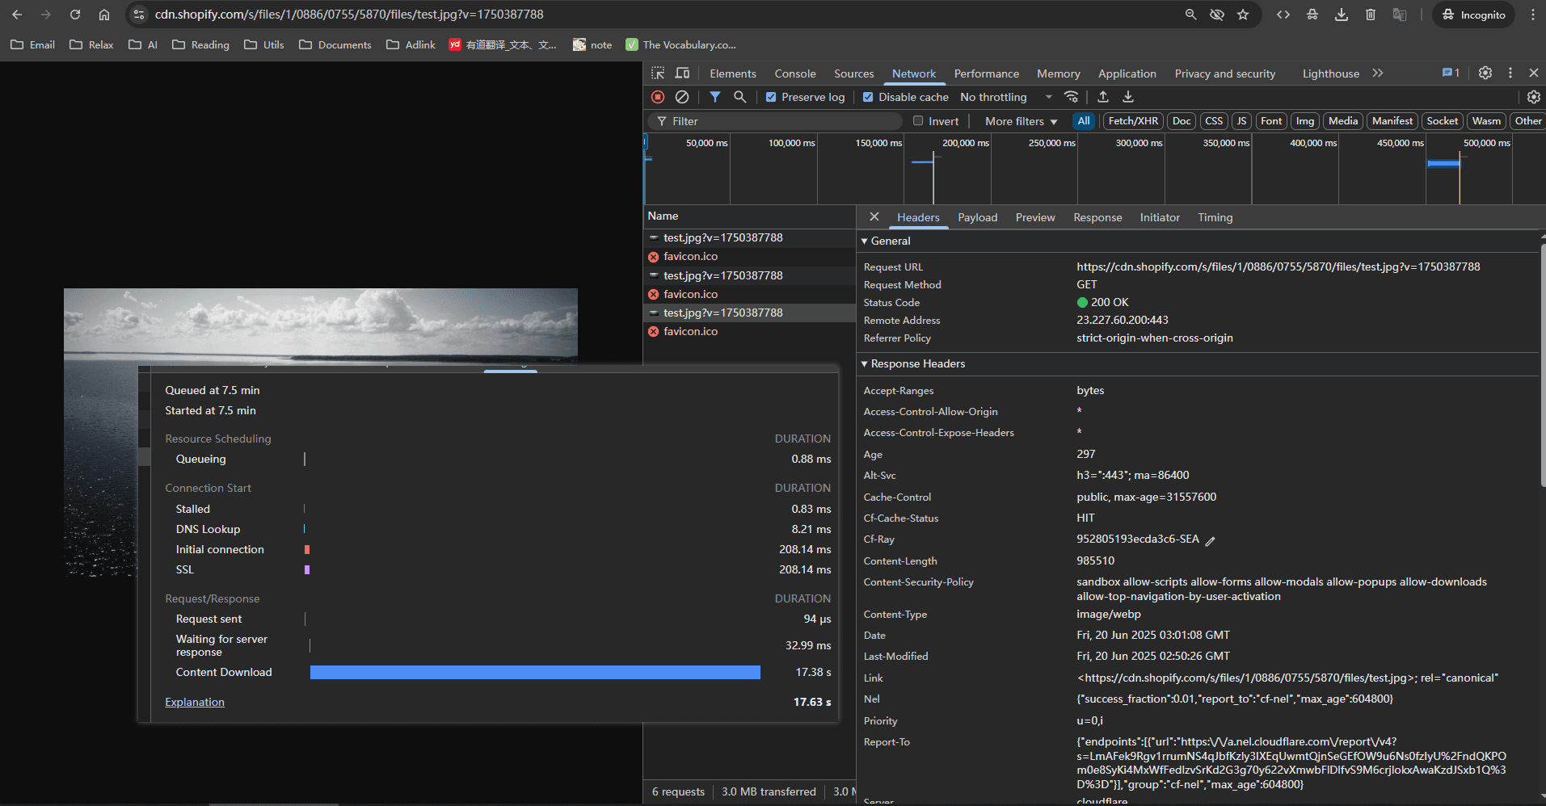This screenshot has width=1546, height=806.
Task: Select the inspect element picker tool
Action: coord(658,73)
